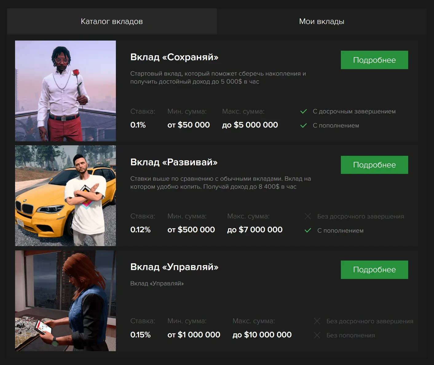This screenshot has height=365, width=434.
Task: Click the description starting Ставки выше по сравнению
Action: 221,182
